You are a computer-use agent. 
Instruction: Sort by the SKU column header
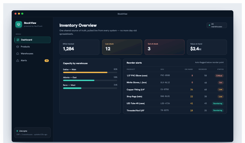162,69
